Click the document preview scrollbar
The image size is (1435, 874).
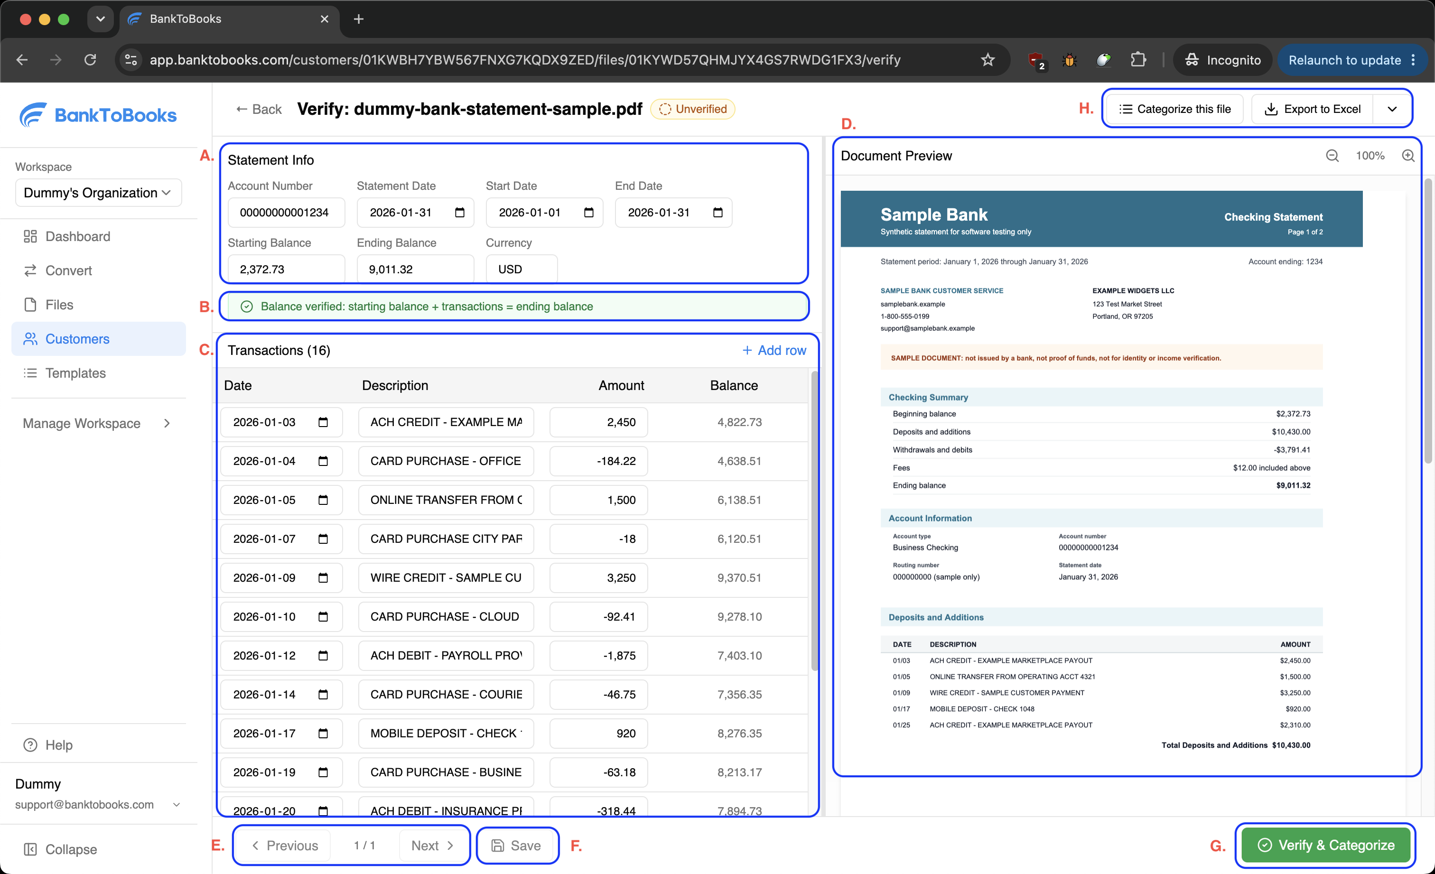(1427, 321)
